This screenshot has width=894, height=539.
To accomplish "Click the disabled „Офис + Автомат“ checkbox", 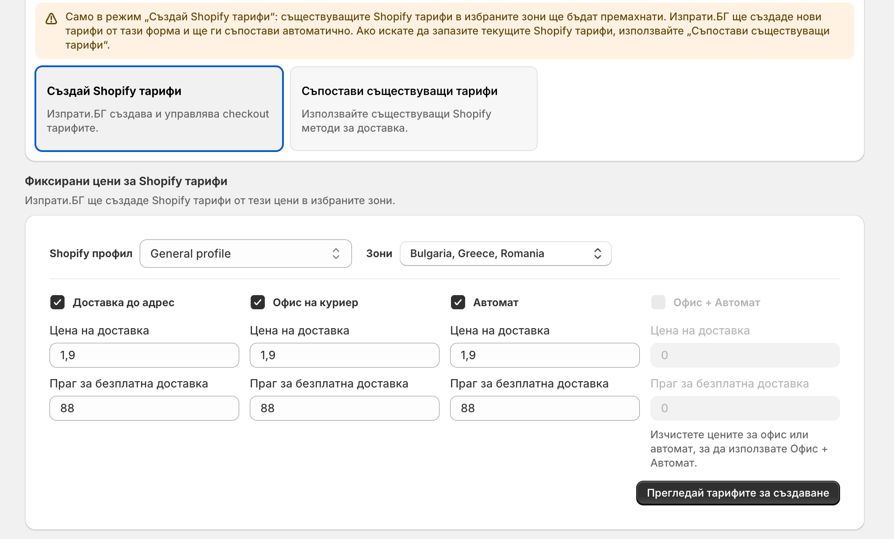I will tap(658, 302).
